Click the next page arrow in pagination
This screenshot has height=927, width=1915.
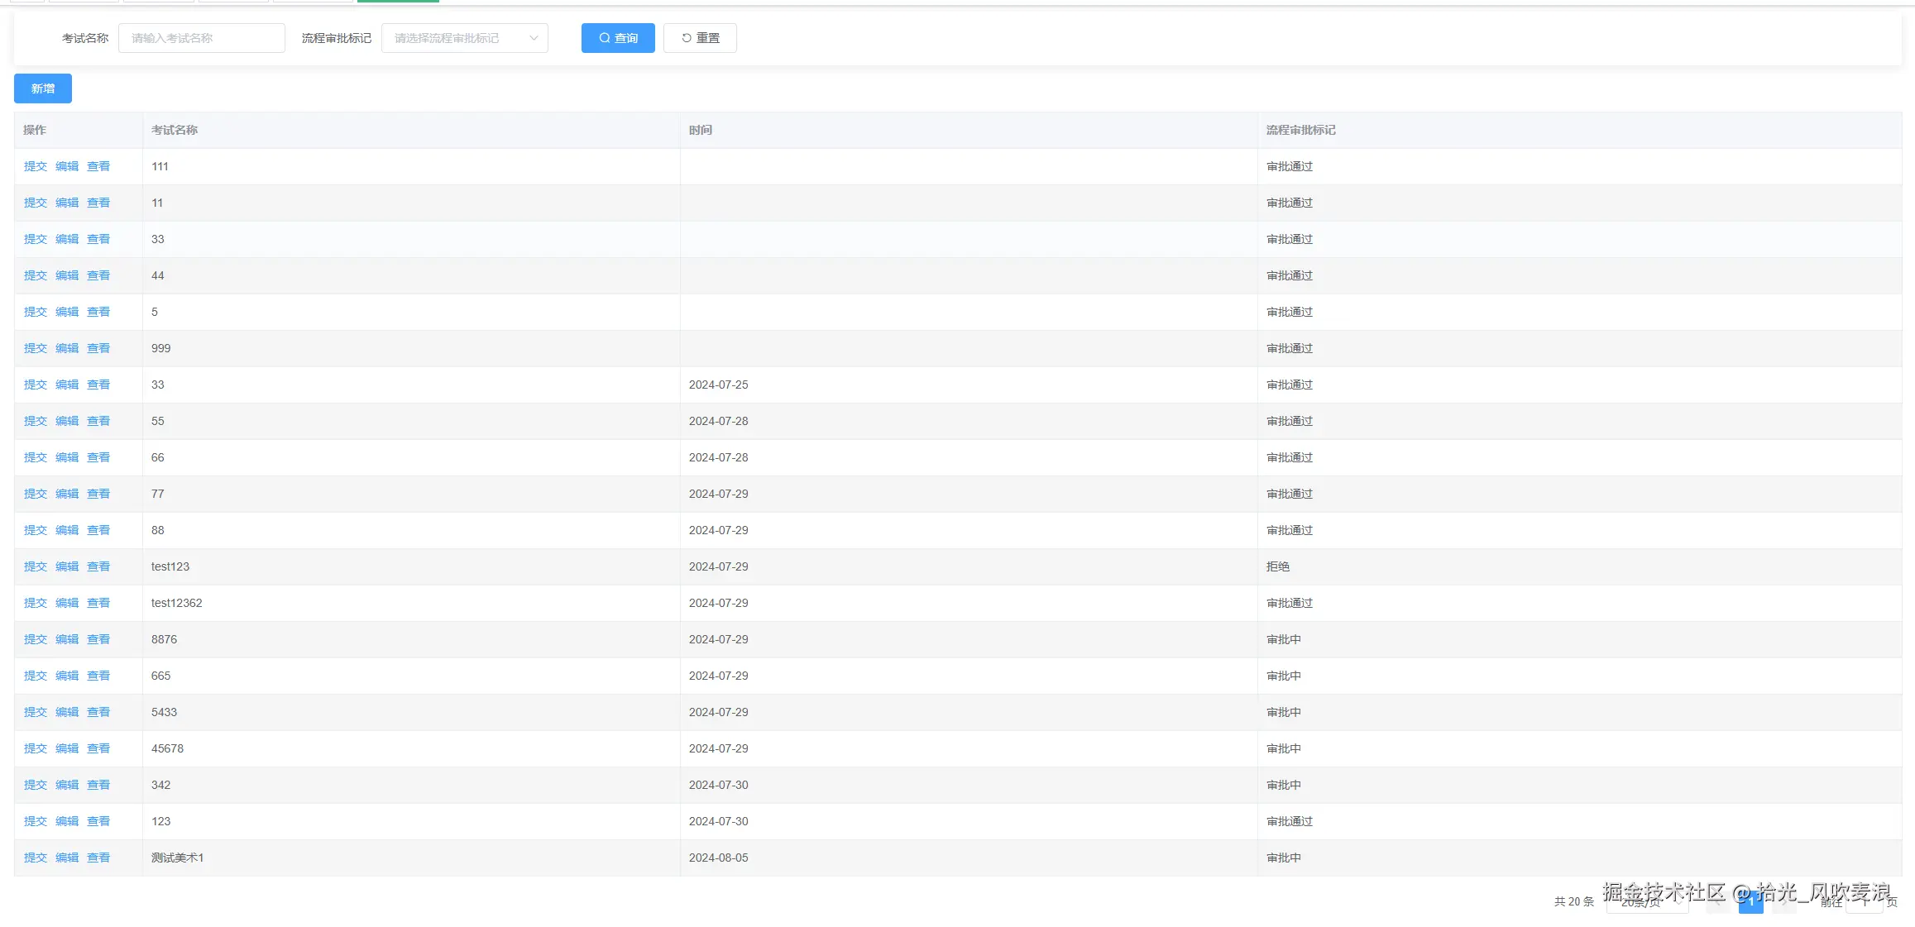1783,903
